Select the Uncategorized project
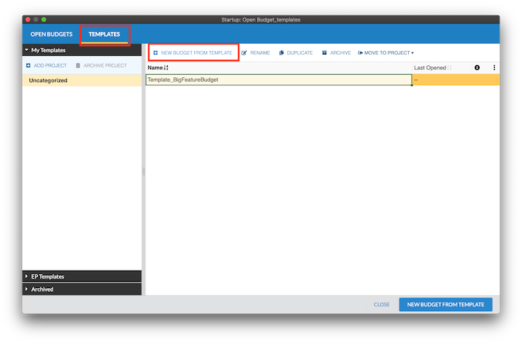Screen dimensions: 522x343 pos(82,80)
